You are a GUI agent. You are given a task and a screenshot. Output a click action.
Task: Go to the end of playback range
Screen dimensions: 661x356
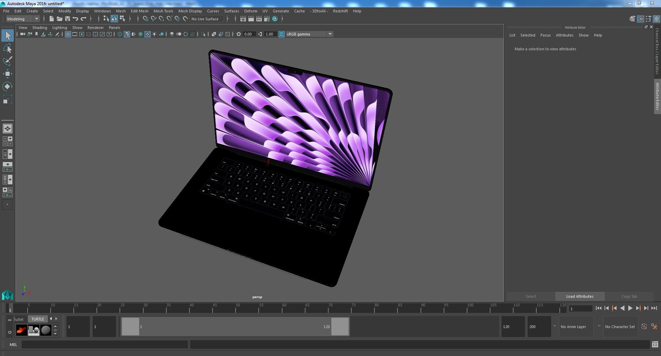[654, 308]
